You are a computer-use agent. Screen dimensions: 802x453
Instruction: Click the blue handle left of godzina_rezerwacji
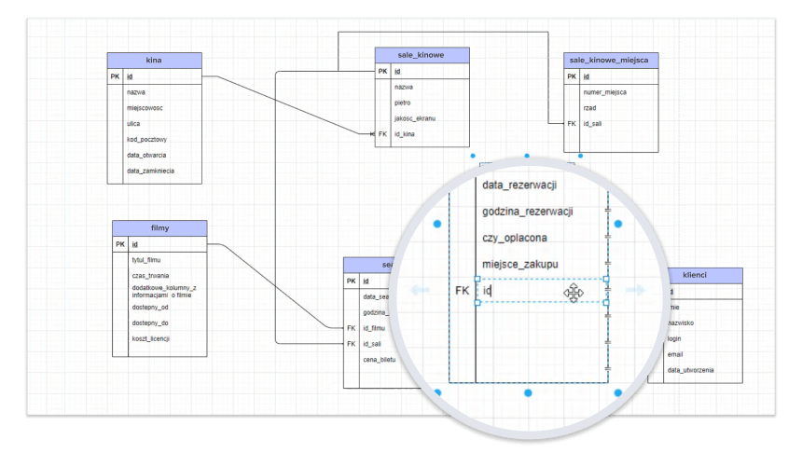click(x=437, y=224)
